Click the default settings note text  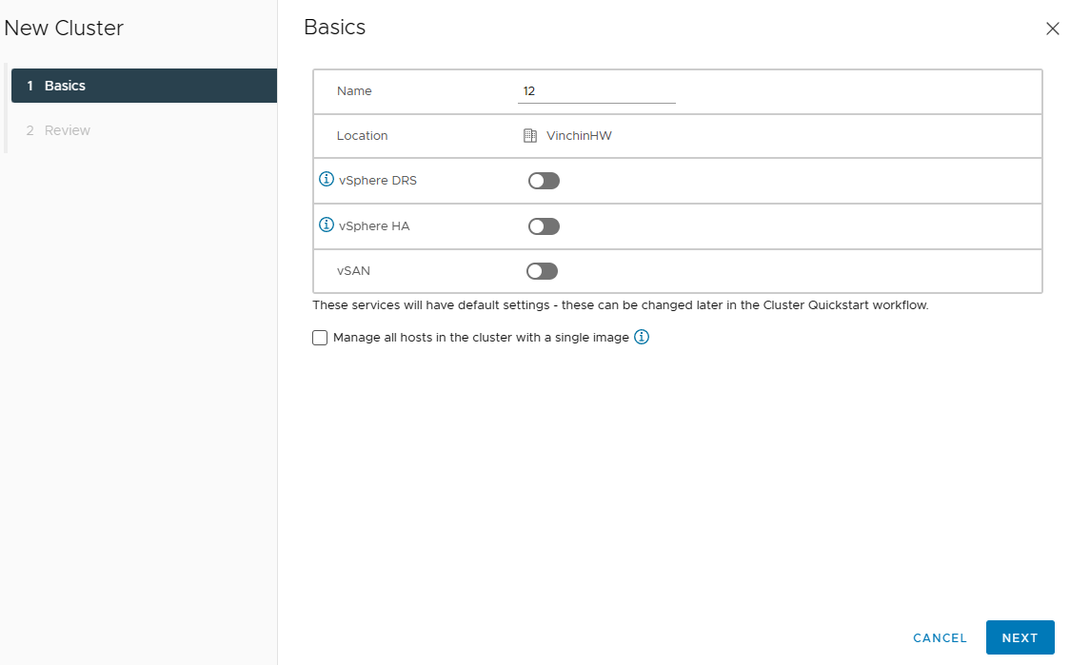tap(621, 304)
